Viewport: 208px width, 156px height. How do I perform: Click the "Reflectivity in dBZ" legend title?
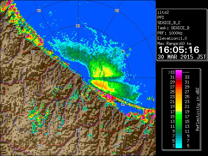[197, 109]
